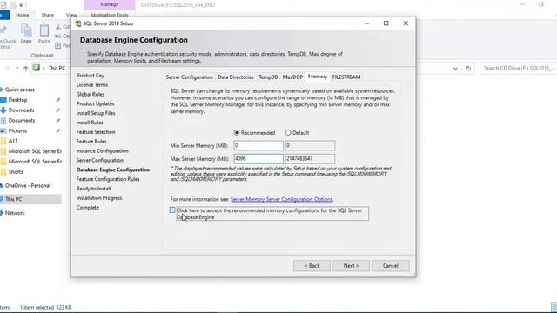Refresh the Explorer address bar

click(468, 68)
